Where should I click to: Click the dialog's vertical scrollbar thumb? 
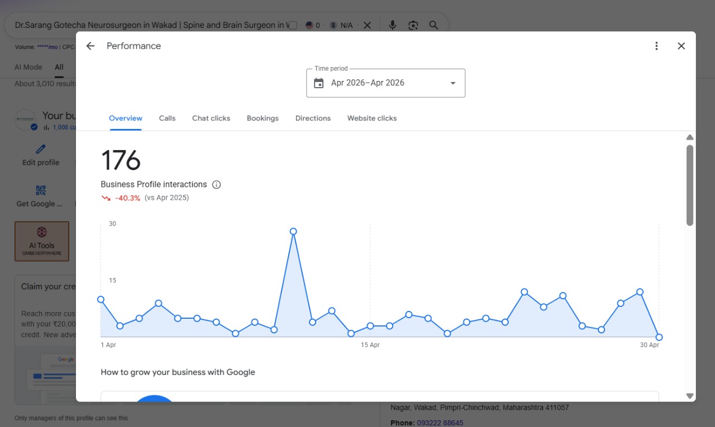(690, 185)
